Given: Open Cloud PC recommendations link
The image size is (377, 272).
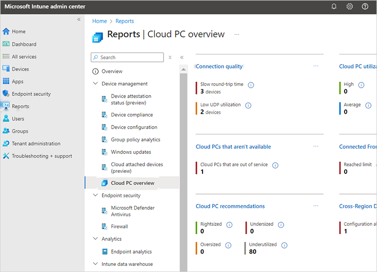Looking at the screenshot, I should [230, 206].
